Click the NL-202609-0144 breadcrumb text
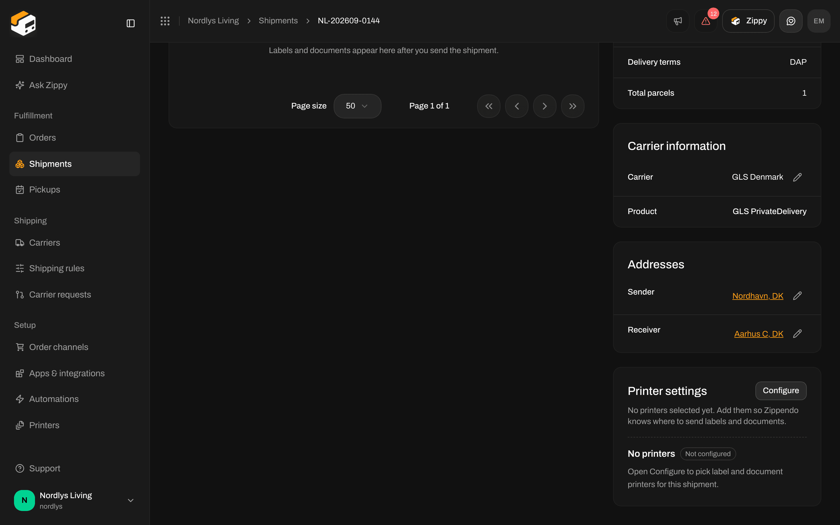 pyautogui.click(x=349, y=21)
